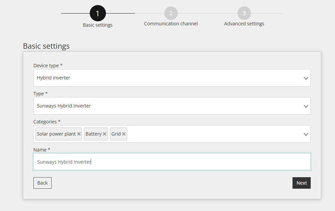Jump to step 2 circle

click(171, 13)
